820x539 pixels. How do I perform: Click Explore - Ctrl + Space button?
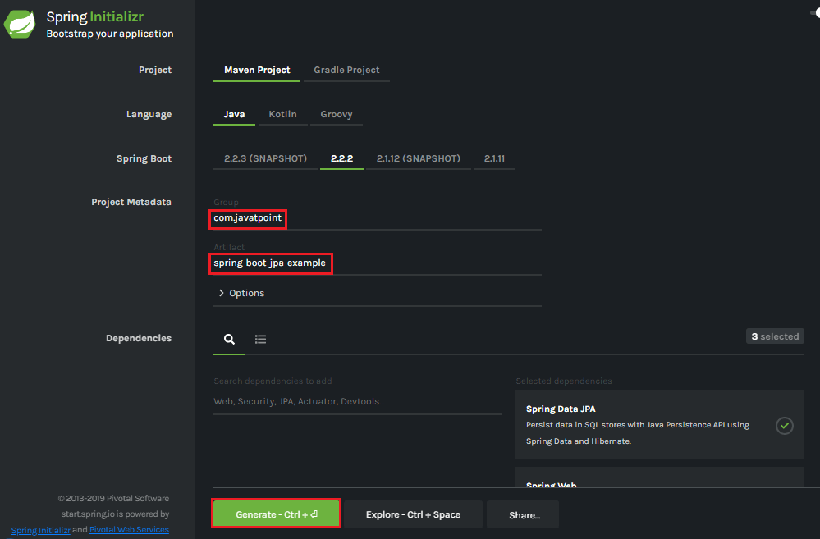point(413,514)
